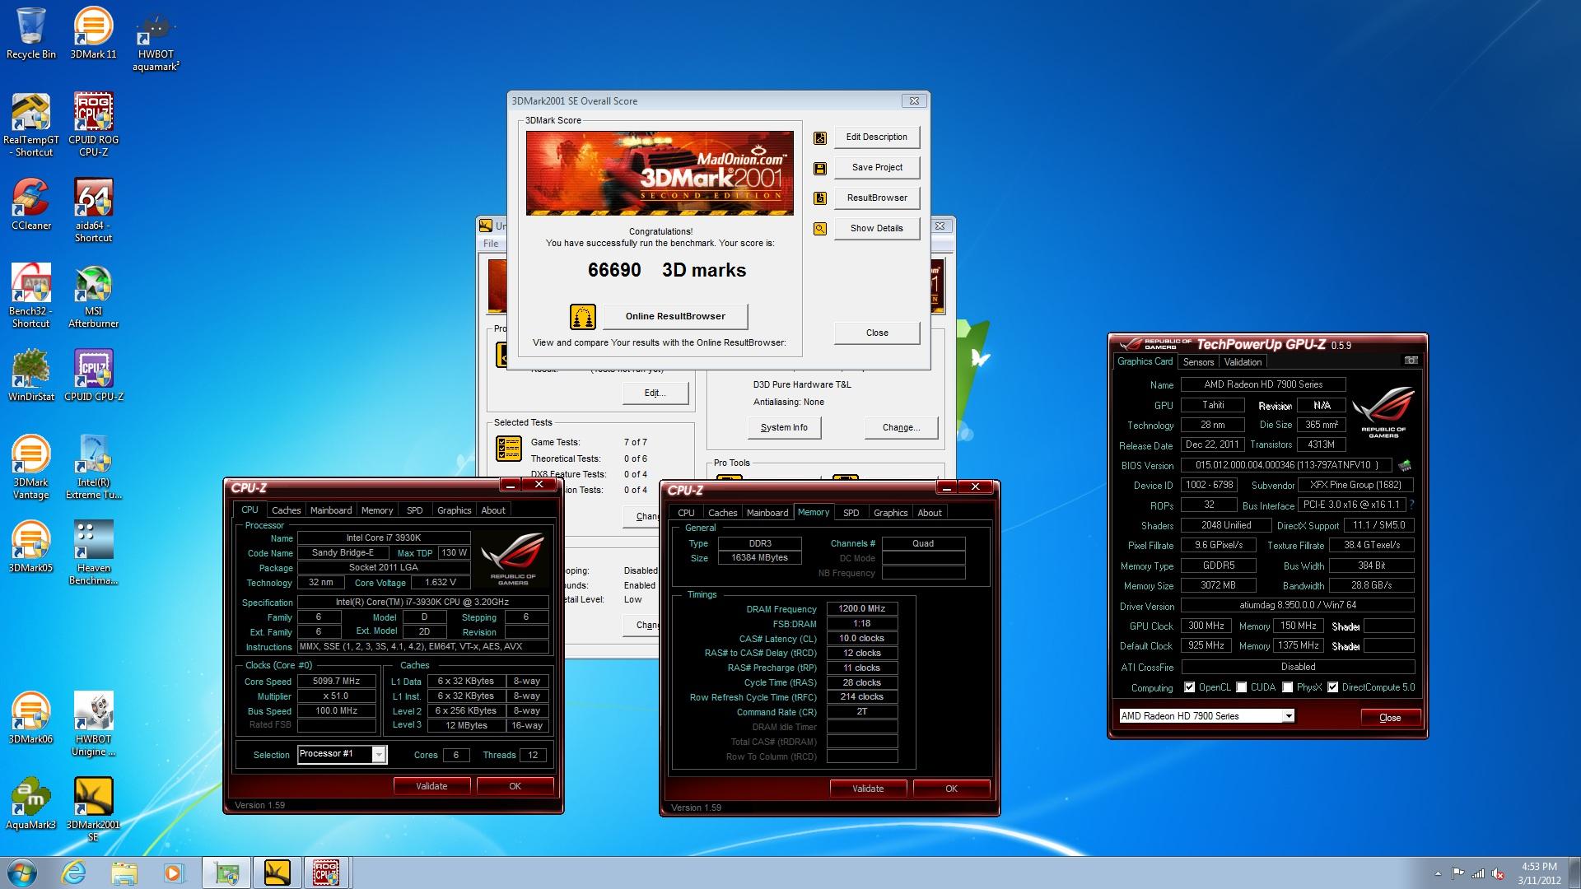This screenshot has width=1581, height=889.
Task: Click the Core Speed 5099.7 MHz field
Action: [x=336, y=682]
